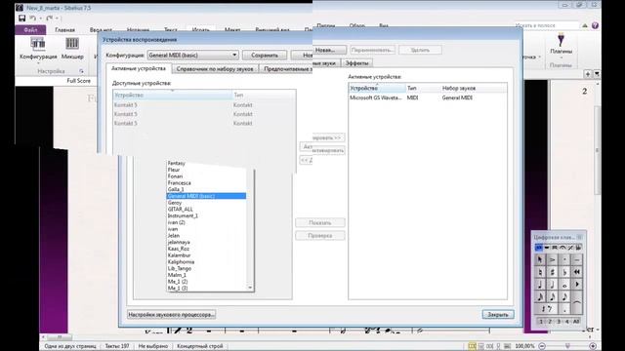Image resolution: width=625 pixels, height=351 pixels.
Task: Select the arrow cursor key on the keypad
Action: (540, 260)
